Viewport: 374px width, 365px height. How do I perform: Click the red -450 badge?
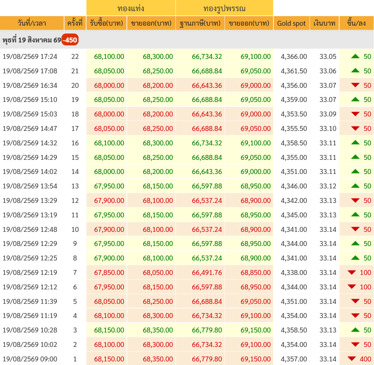click(70, 40)
